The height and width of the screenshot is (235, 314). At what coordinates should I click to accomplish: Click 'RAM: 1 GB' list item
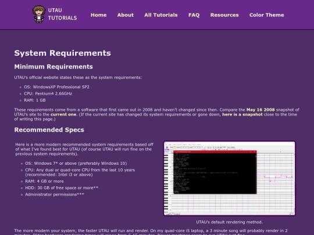(35, 100)
